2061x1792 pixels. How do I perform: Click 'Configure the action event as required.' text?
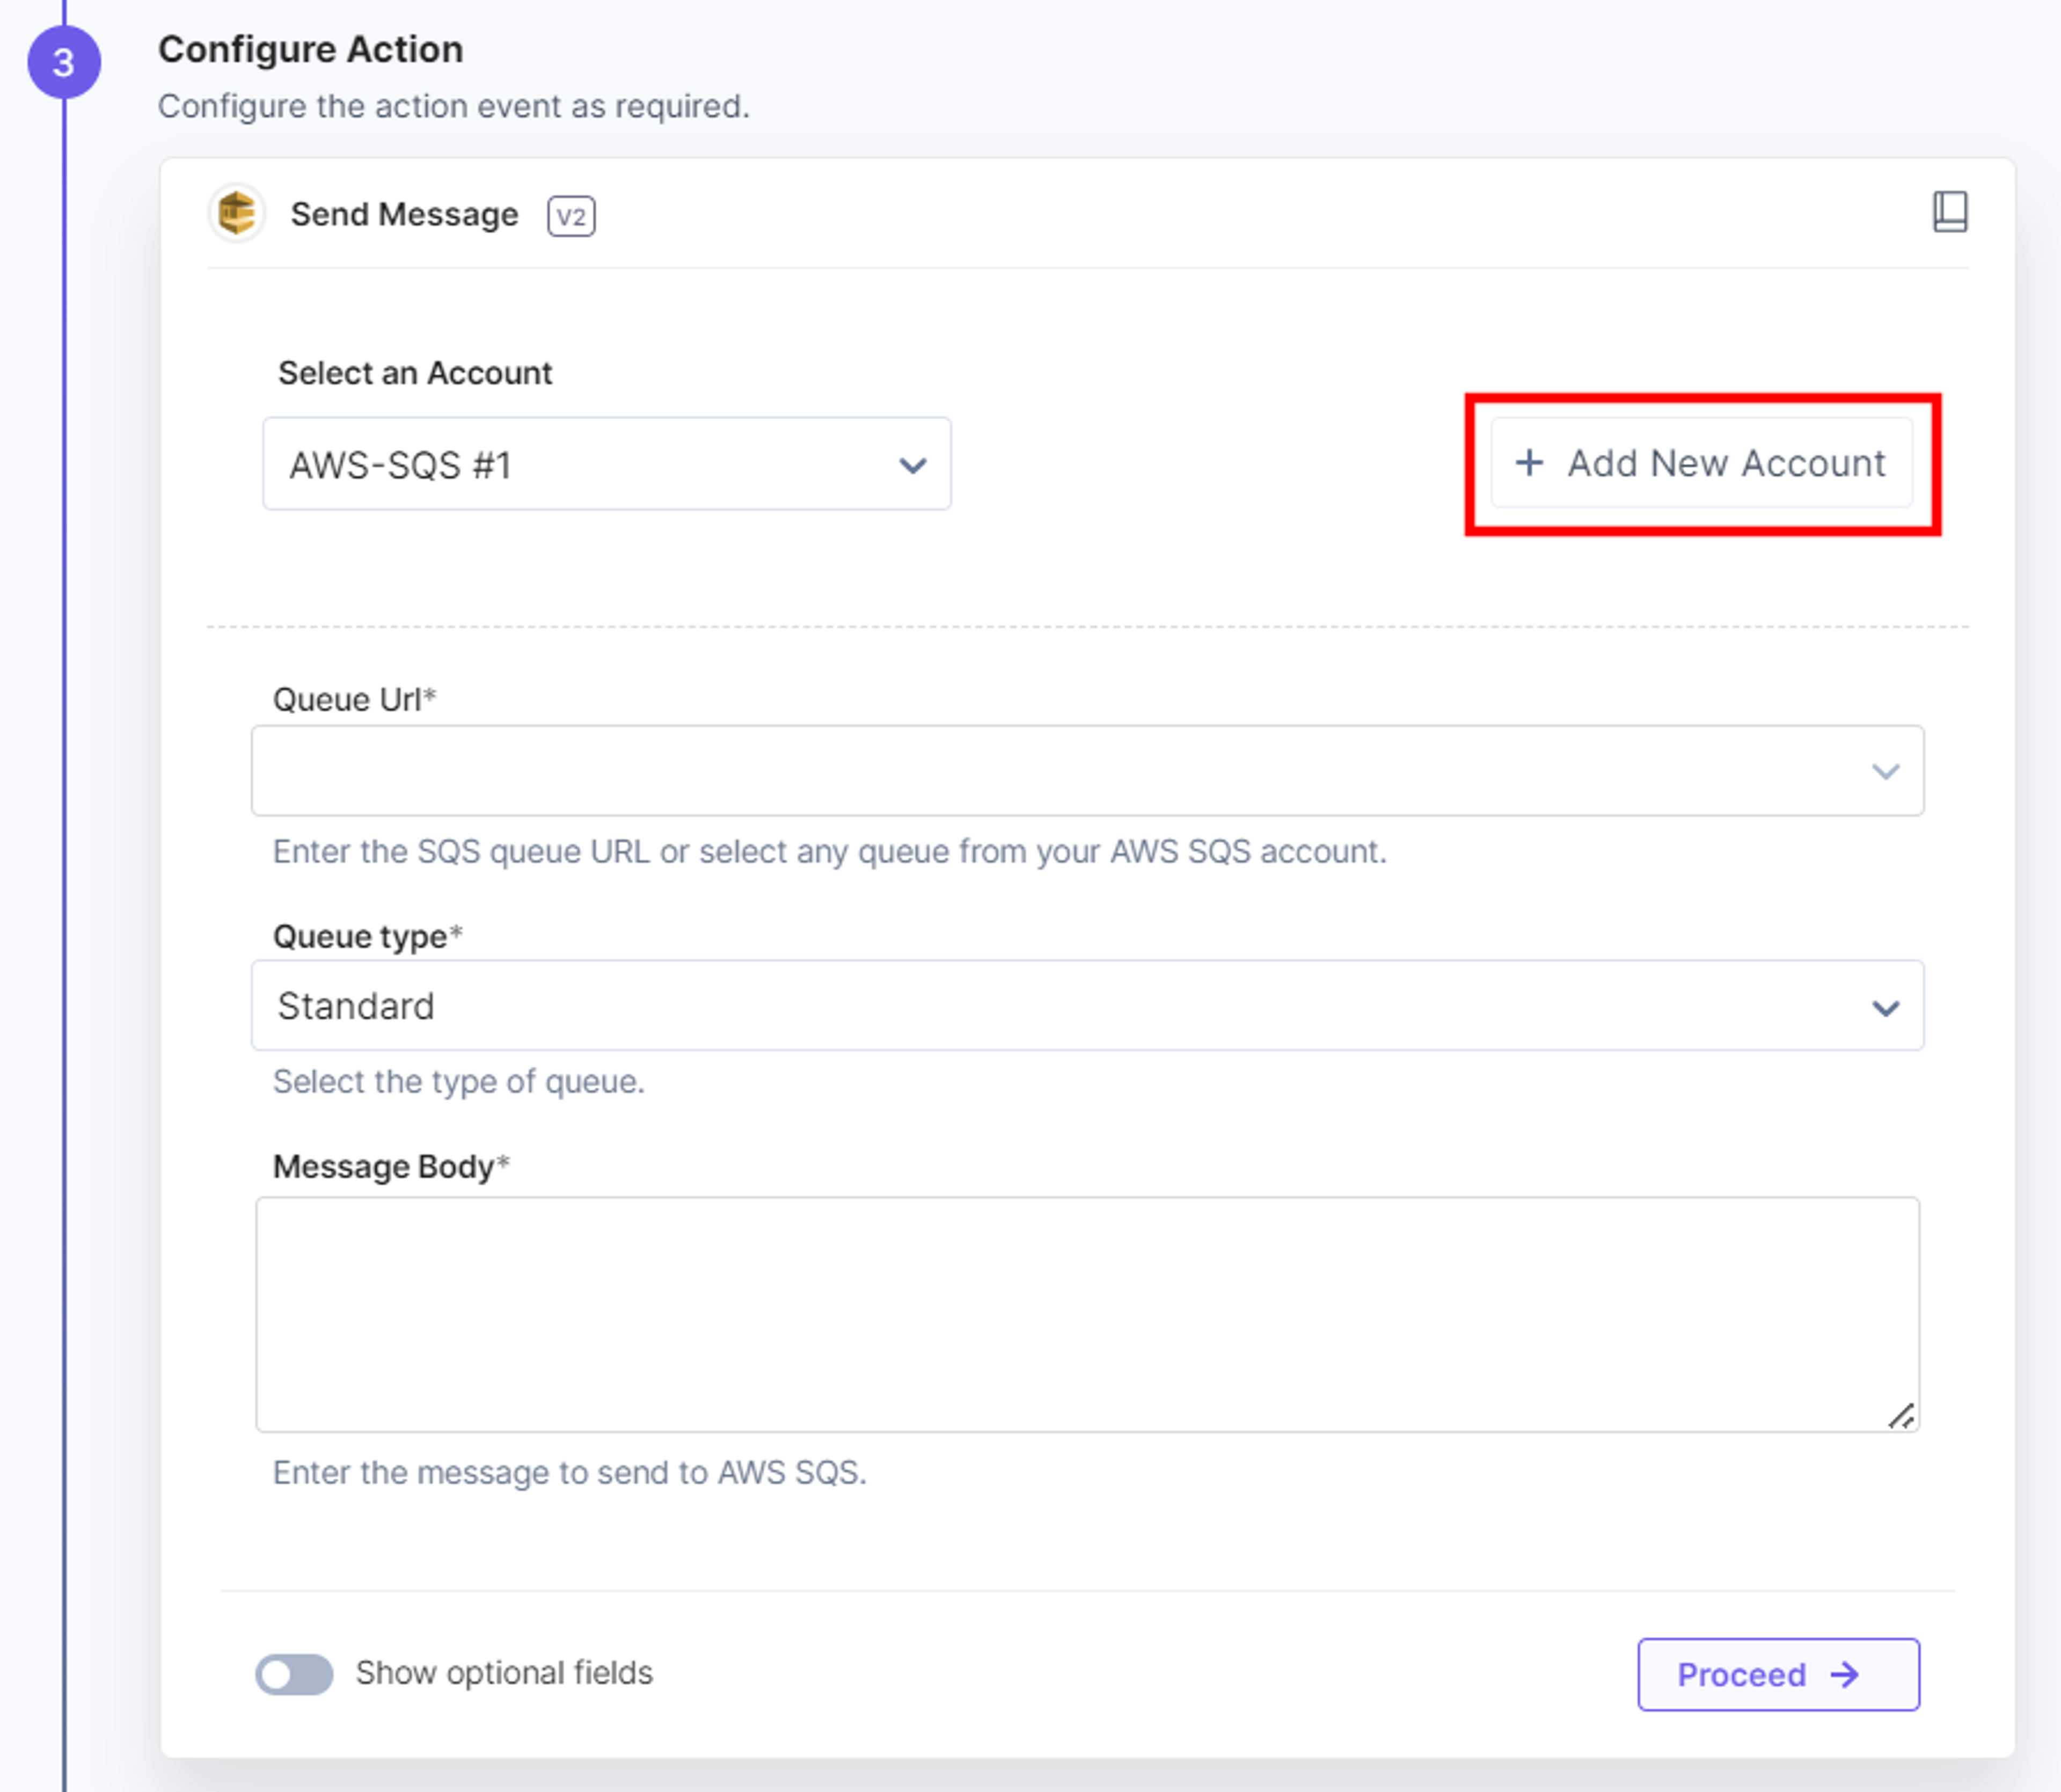454,106
